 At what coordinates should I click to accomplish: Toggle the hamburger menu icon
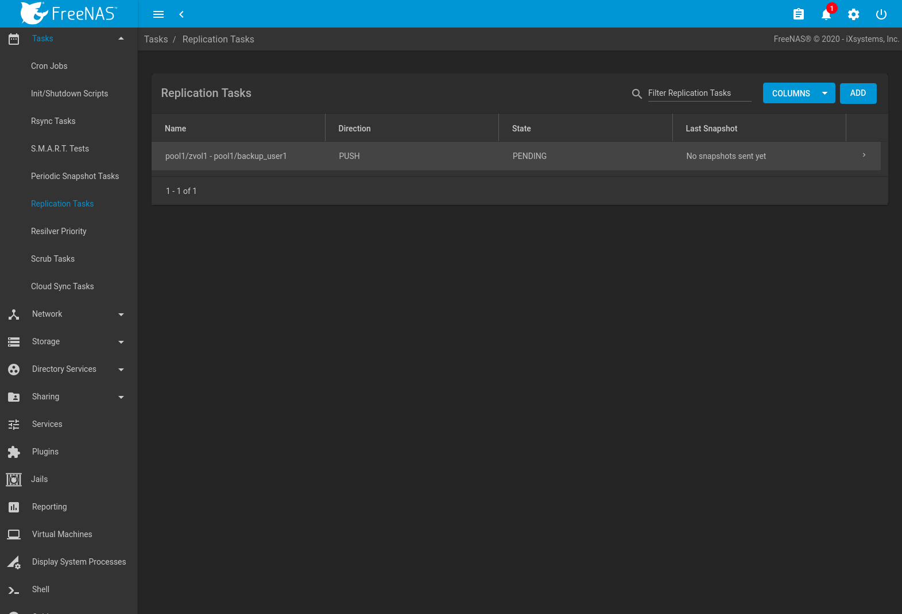[158, 14]
